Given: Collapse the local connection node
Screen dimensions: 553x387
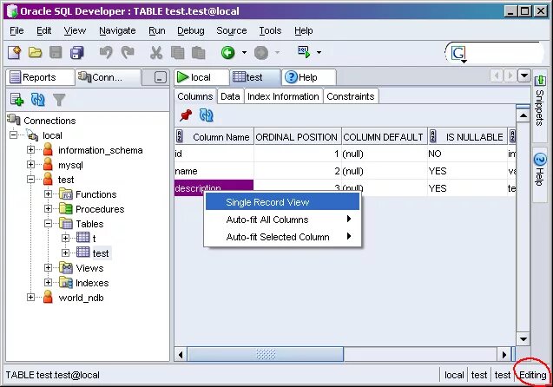Looking at the screenshot, I should click(13, 135).
